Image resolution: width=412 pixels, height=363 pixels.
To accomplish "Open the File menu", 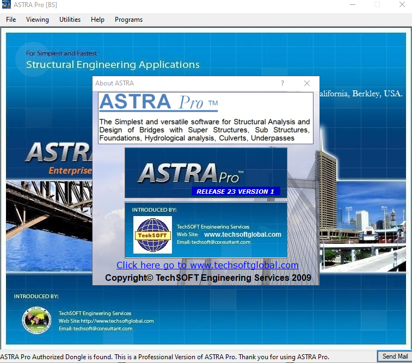I will (x=11, y=20).
